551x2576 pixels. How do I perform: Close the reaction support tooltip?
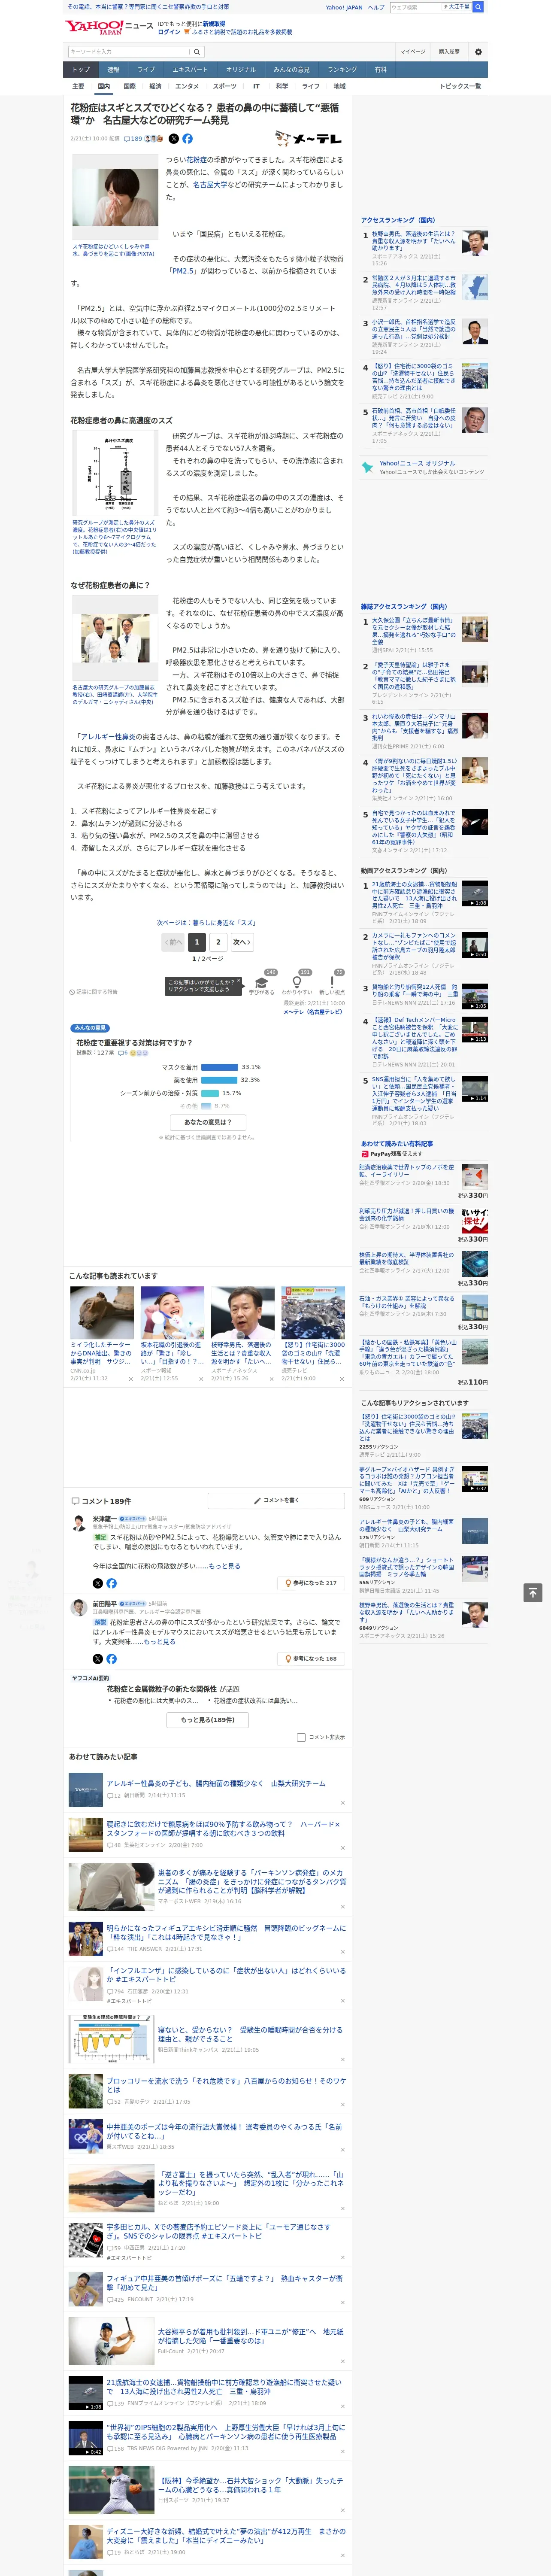pos(240,981)
